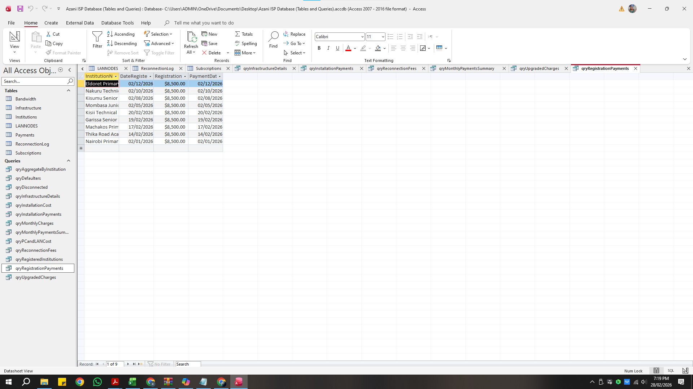This screenshot has height=389, width=693.
Task: Open WhatsApp from taskbar
Action: pos(97,382)
